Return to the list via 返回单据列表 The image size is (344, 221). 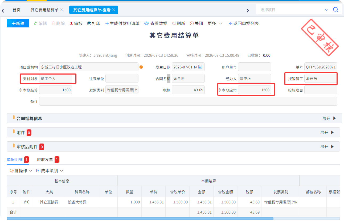[x=244, y=23]
